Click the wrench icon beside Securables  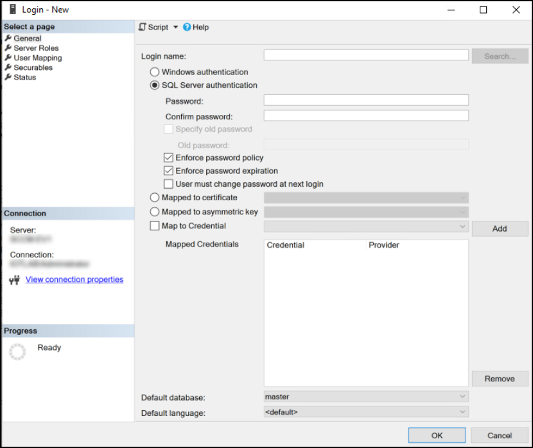8,67
